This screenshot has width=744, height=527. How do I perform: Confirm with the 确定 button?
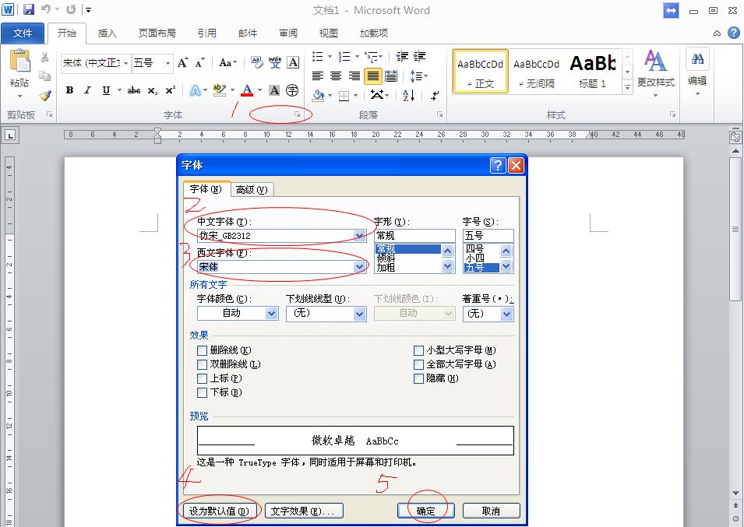(x=425, y=511)
